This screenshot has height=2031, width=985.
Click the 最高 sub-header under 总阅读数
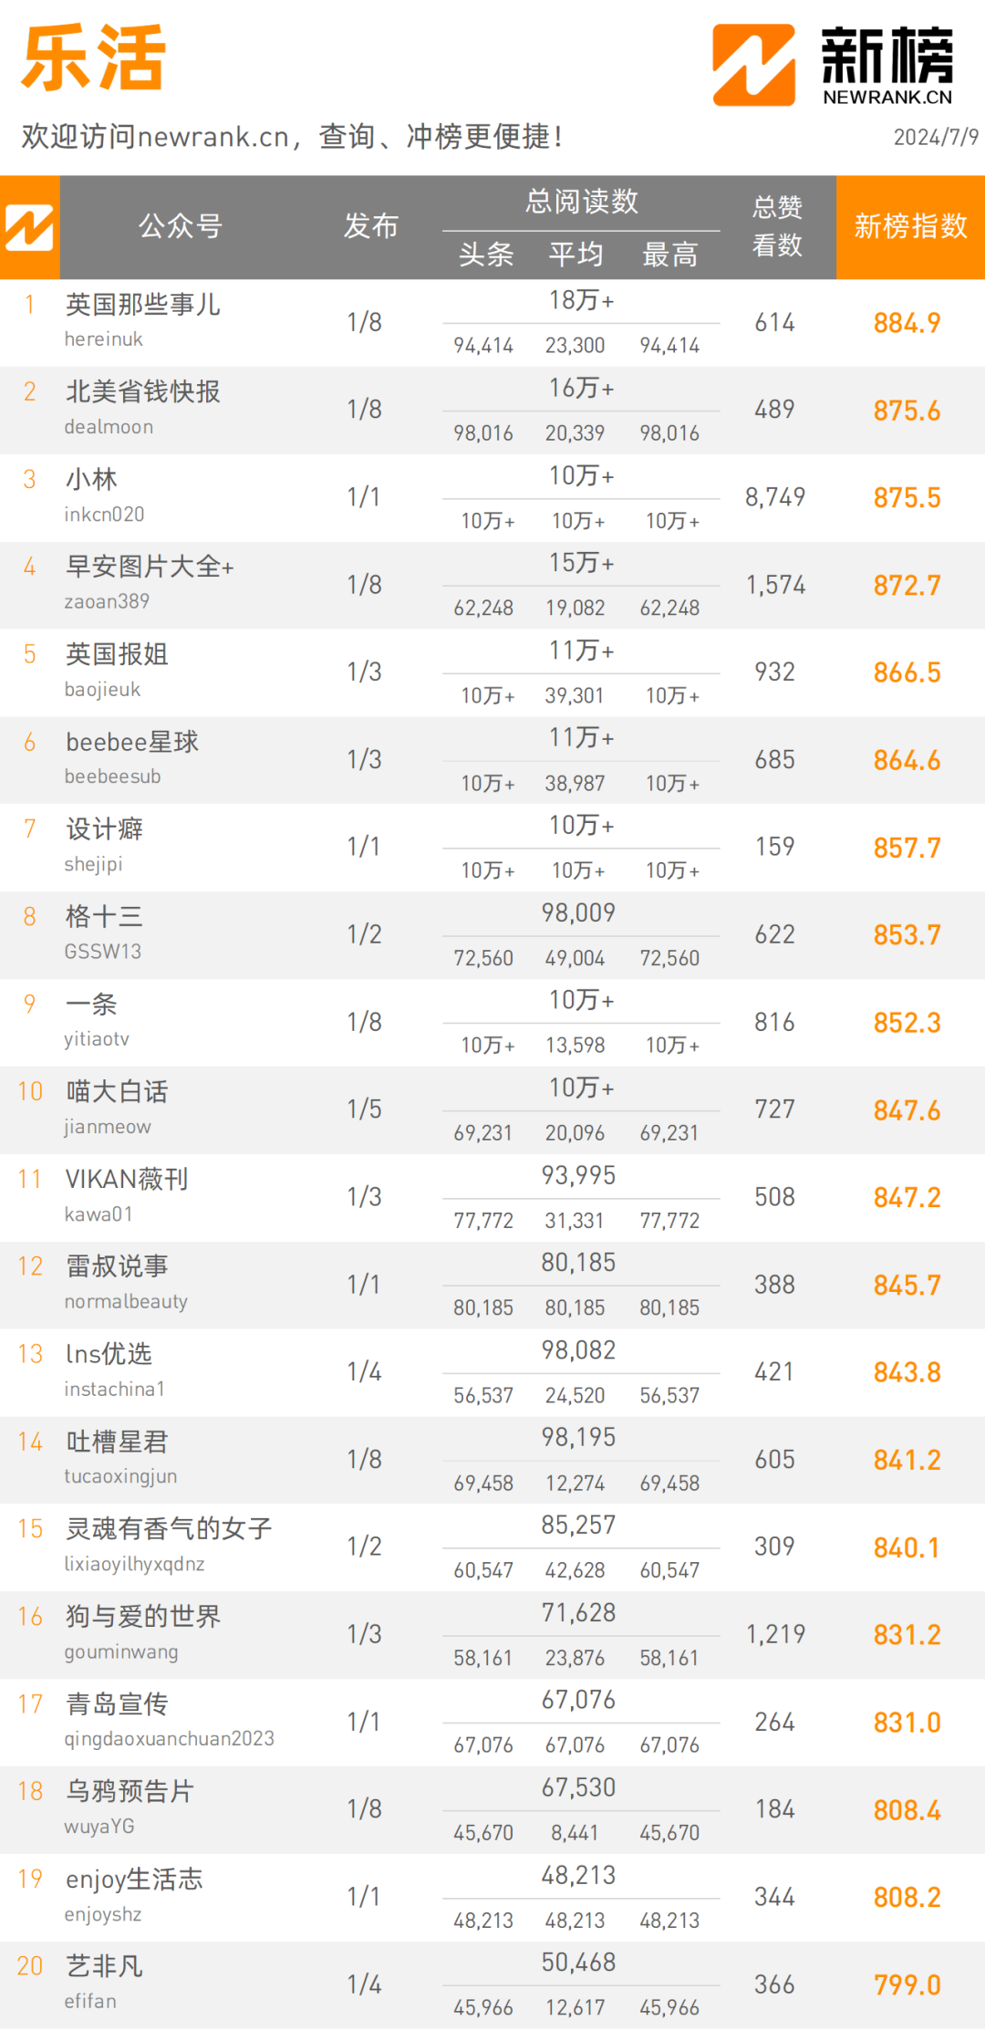(670, 254)
